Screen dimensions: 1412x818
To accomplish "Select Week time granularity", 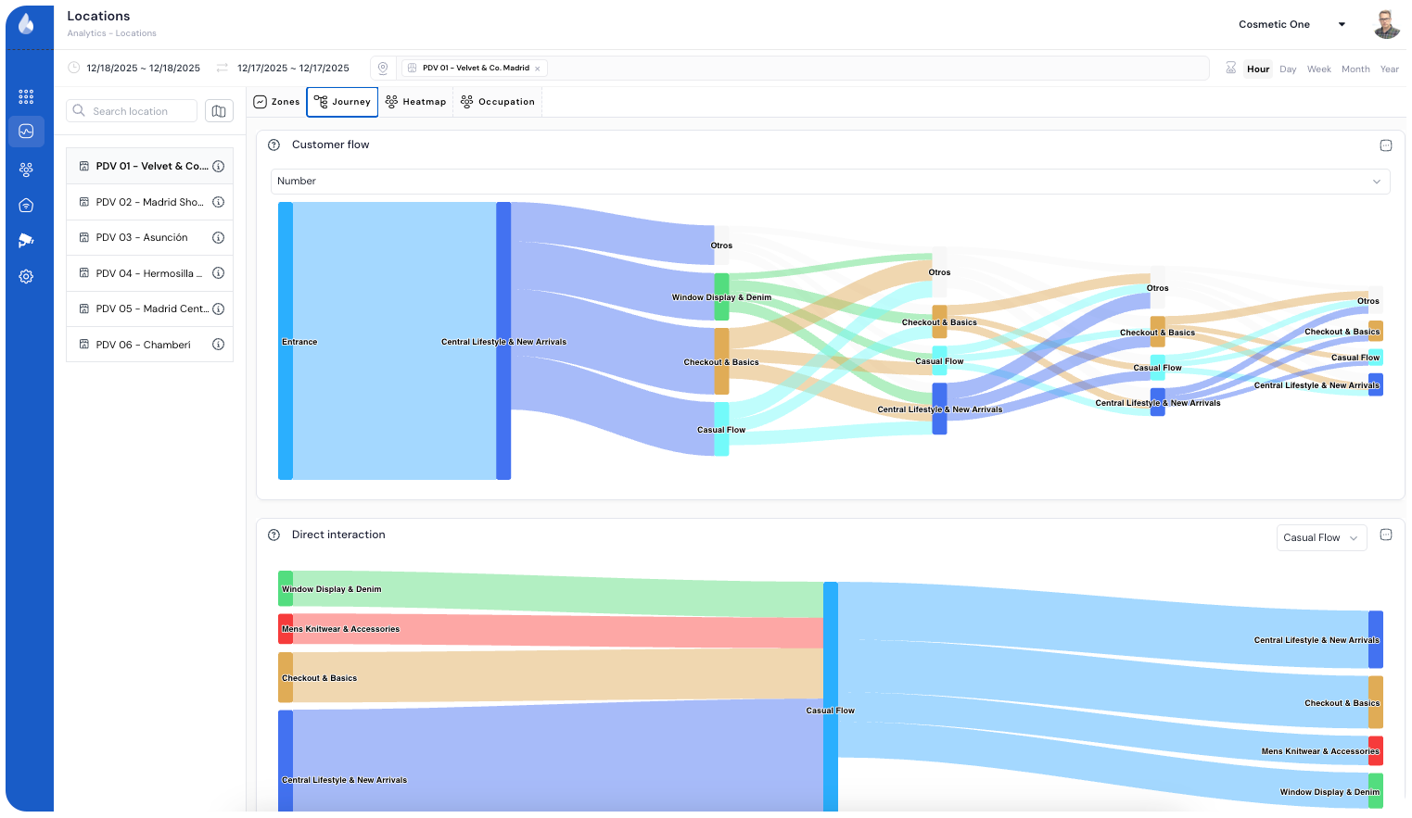I will [1318, 69].
